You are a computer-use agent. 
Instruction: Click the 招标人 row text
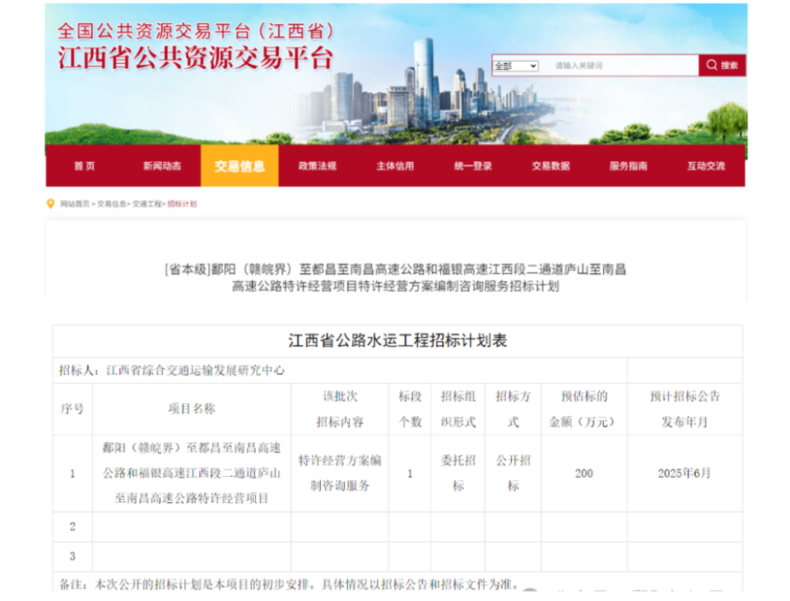(172, 371)
